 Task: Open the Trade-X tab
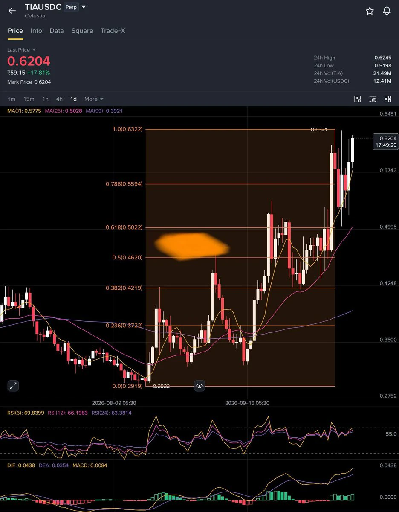pos(113,31)
